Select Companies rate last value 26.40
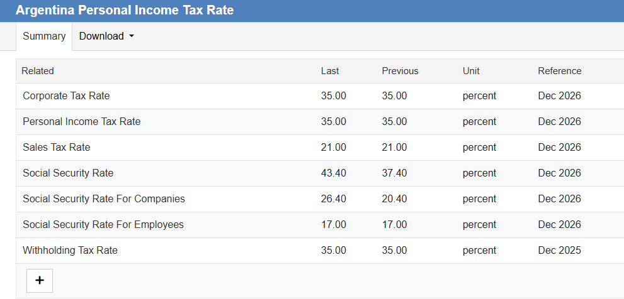Screen dimensions: 624x299 (334, 198)
